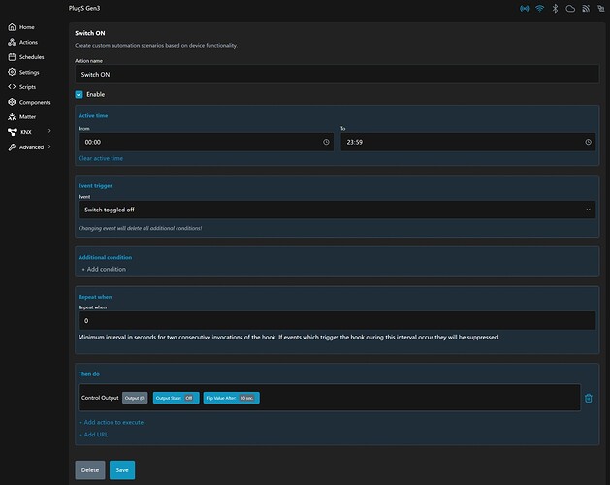Click Add condition link
610x485 pixels.
pyautogui.click(x=104, y=269)
